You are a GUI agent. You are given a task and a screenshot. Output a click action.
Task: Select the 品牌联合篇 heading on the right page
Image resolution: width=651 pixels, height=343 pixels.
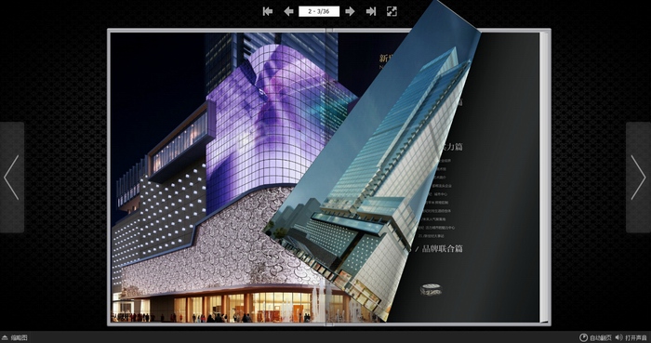(x=442, y=249)
